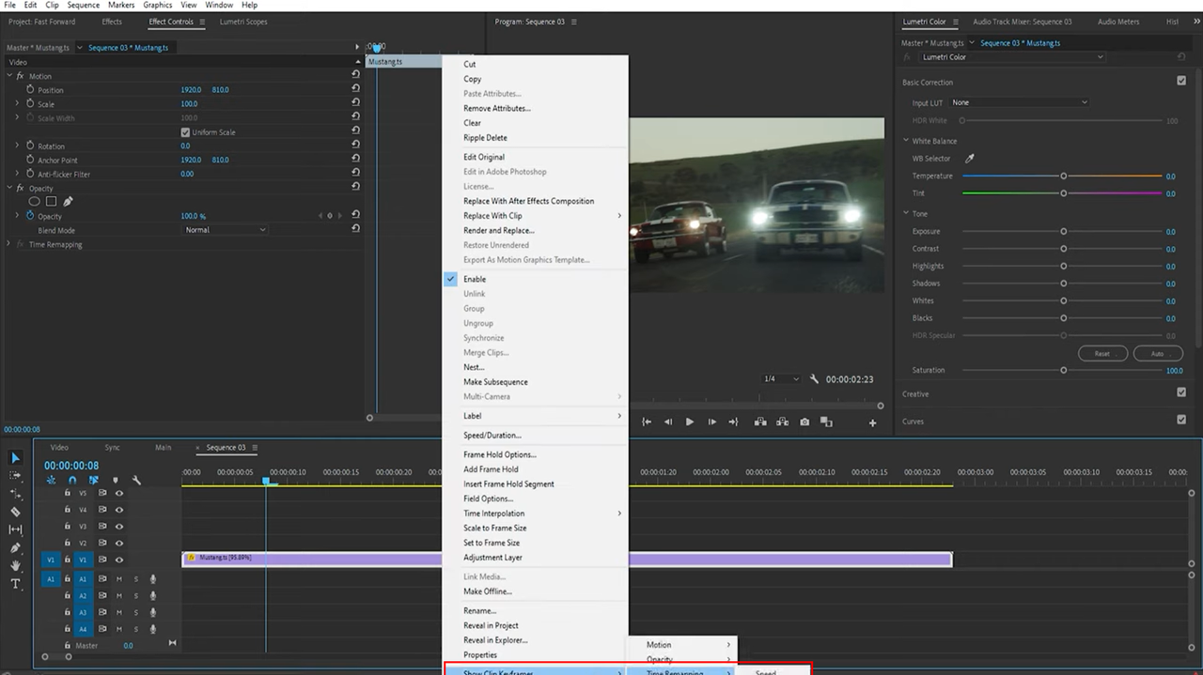Go to In point in Program Monitor
The height and width of the screenshot is (675, 1203).
coord(647,422)
